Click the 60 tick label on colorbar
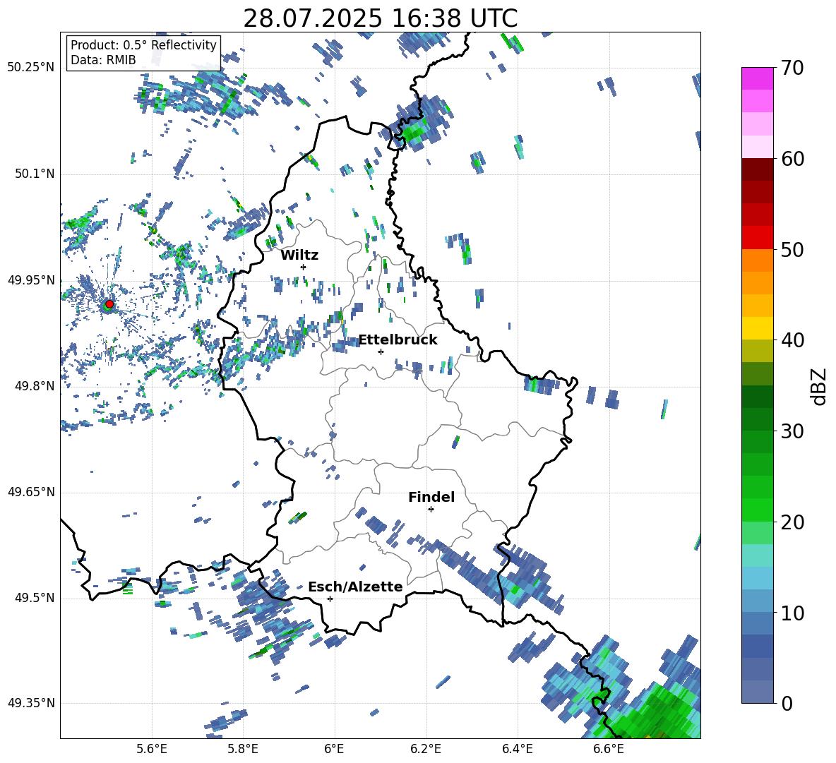 tap(792, 159)
